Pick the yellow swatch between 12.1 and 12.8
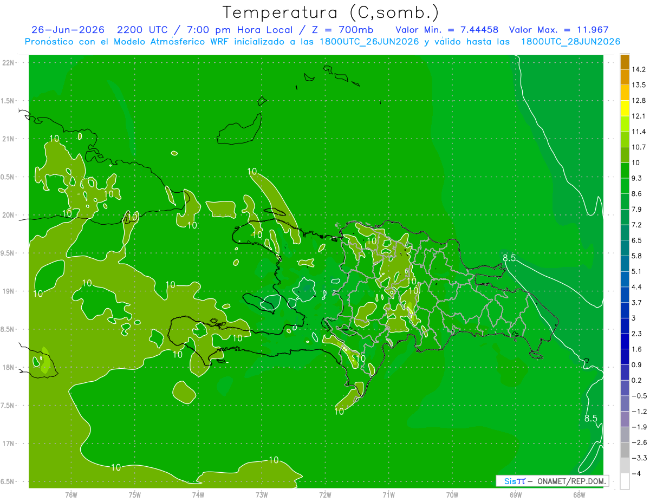The height and width of the screenshot is (502, 650). point(625,109)
